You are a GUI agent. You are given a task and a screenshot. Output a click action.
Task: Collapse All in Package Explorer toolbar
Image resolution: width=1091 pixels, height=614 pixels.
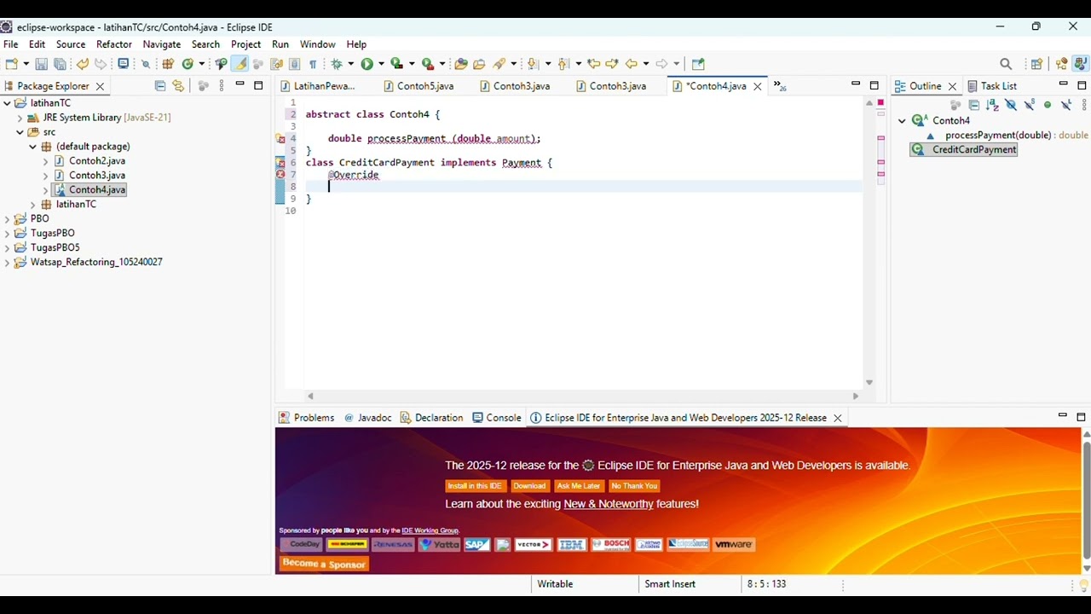point(159,85)
